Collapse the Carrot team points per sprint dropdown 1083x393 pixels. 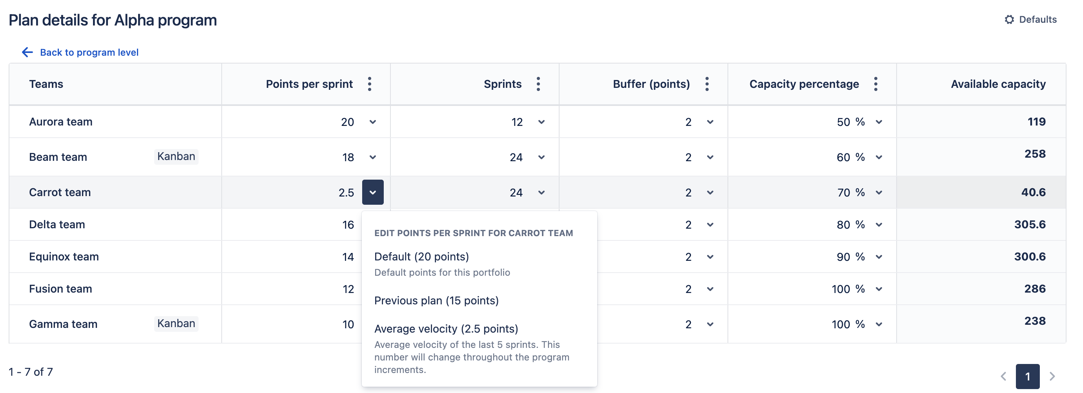[372, 192]
